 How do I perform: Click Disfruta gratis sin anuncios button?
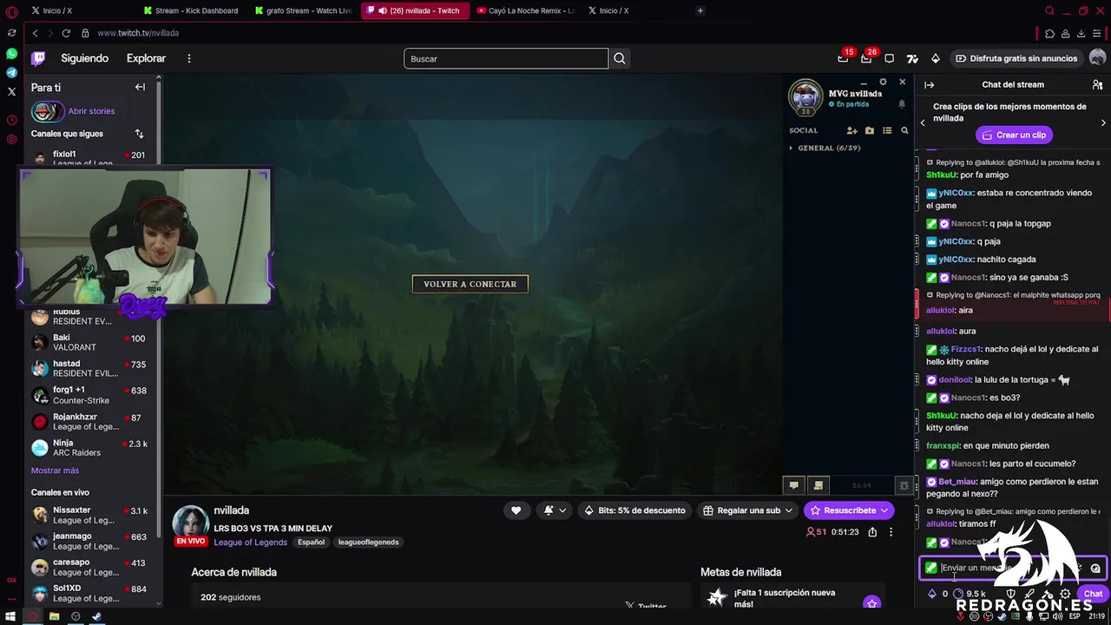(1016, 58)
